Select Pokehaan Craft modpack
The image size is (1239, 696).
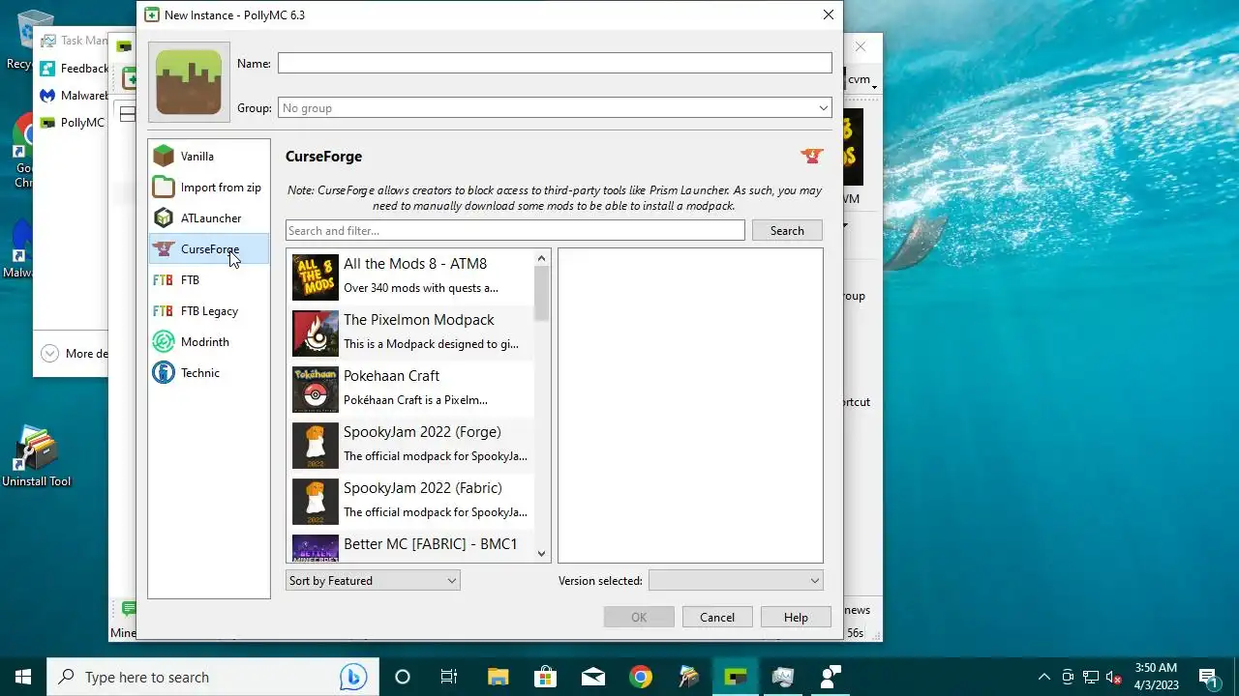[411, 388]
